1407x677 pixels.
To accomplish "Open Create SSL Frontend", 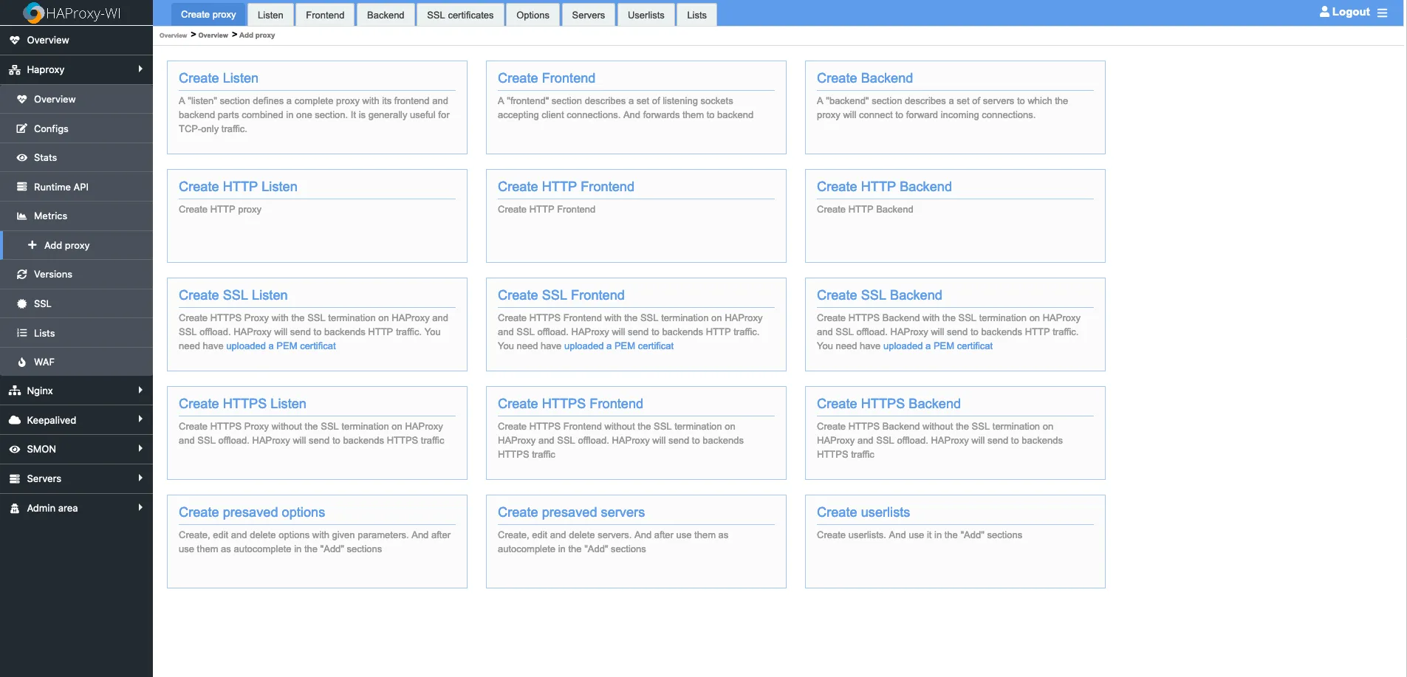I will click(561, 295).
